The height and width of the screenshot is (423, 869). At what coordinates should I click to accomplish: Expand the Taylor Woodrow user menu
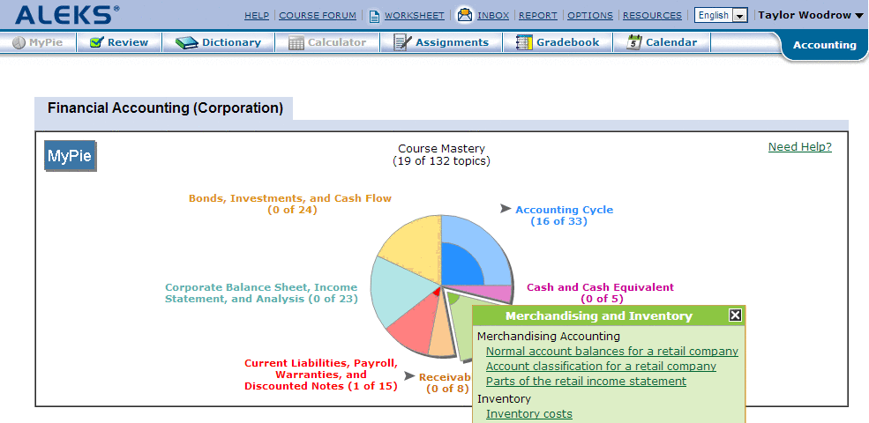[x=858, y=16]
